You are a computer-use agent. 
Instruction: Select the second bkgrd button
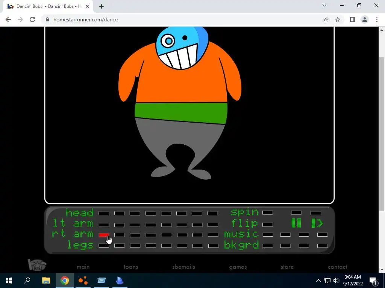coord(285,246)
